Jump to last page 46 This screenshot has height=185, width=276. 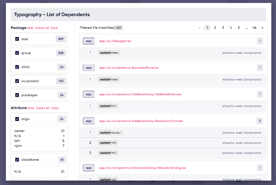pos(254,28)
